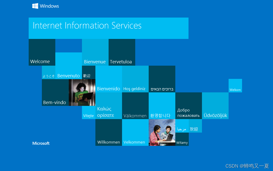Click the Willkommen tile
This screenshot has height=171, width=273.
[109, 132]
